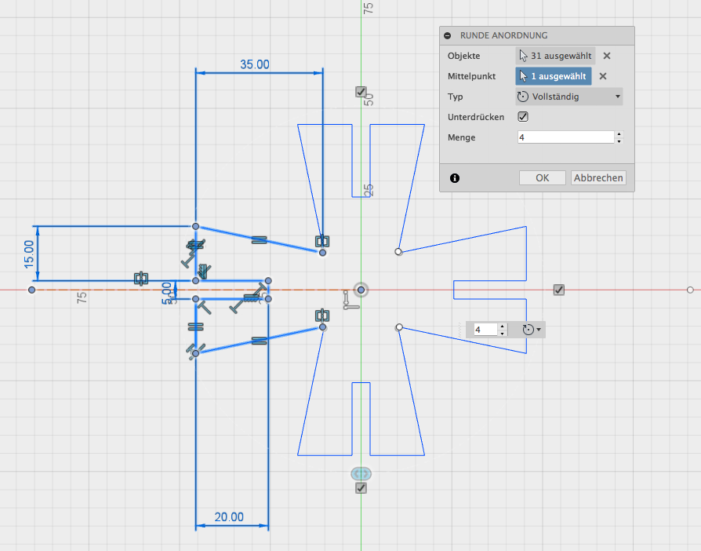This screenshot has width=701, height=551.
Task: Click the symmetry constraint icon on the left horizontal line
Action: click(x=141, y=279)
